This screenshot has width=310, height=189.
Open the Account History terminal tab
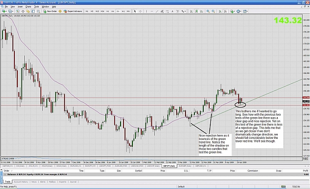coord(21,182)
